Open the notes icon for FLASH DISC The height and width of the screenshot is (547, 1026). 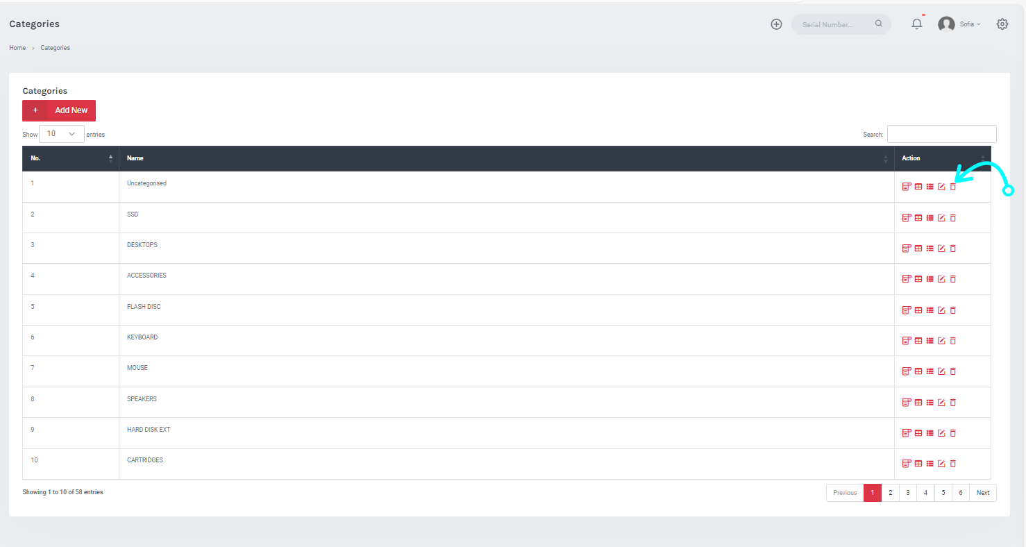(906, 310)
